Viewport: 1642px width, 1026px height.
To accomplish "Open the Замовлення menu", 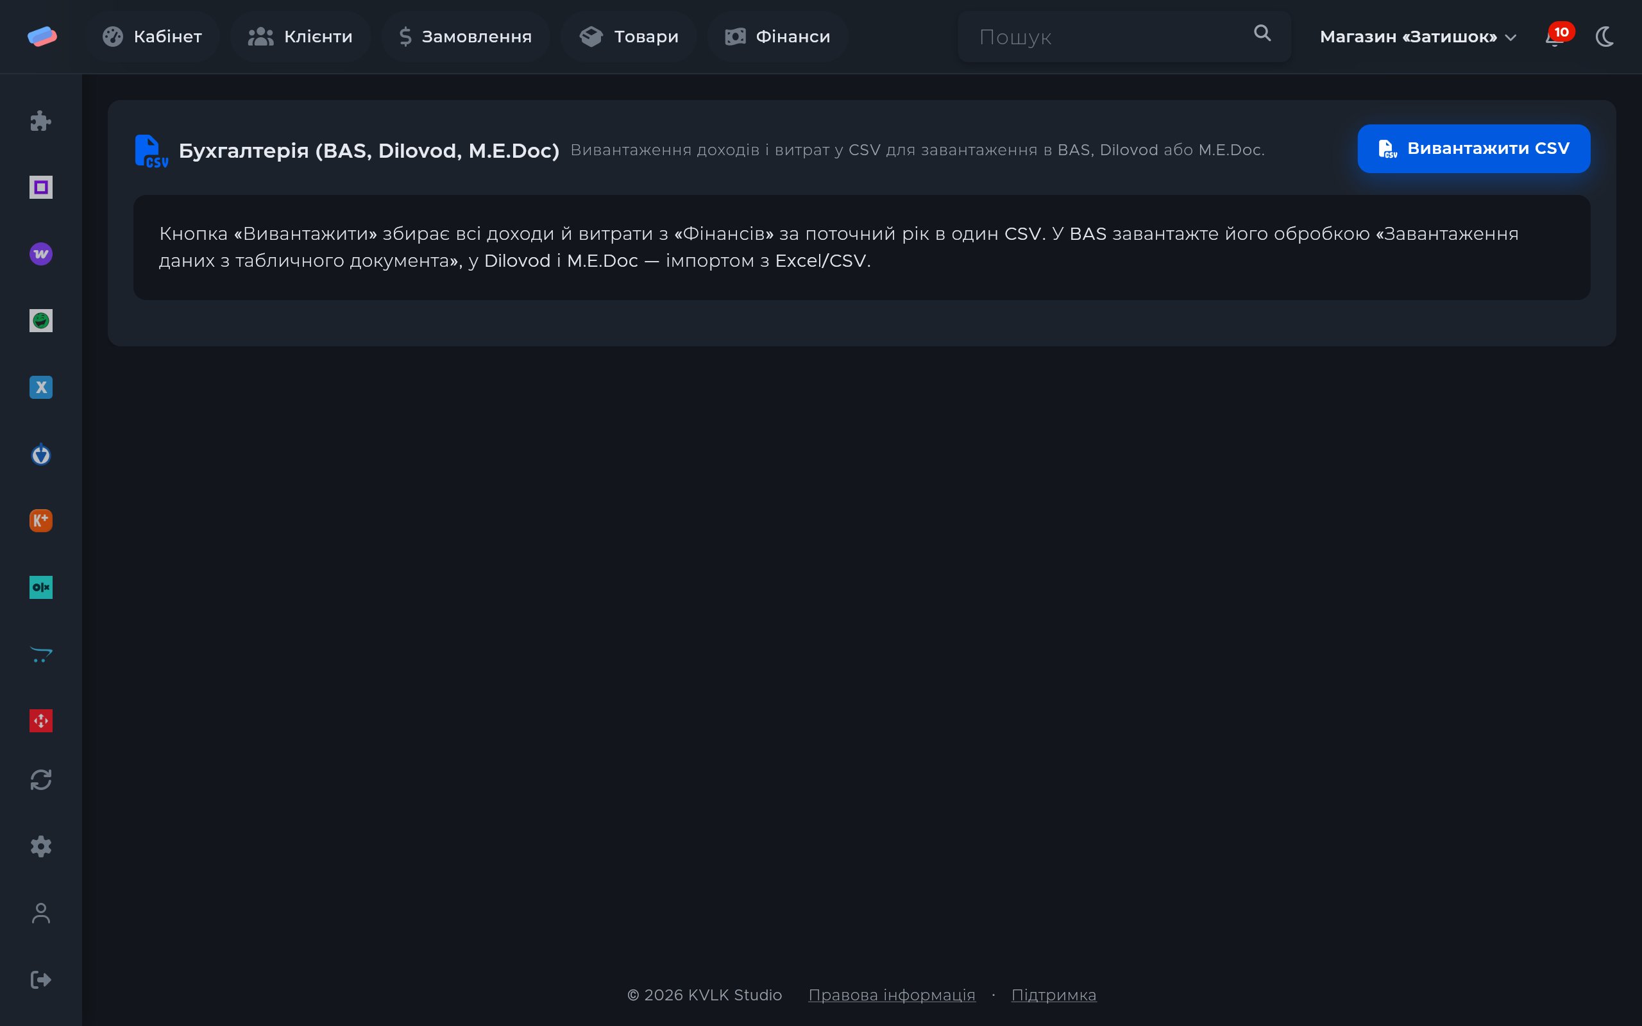I will pos(466,37).
